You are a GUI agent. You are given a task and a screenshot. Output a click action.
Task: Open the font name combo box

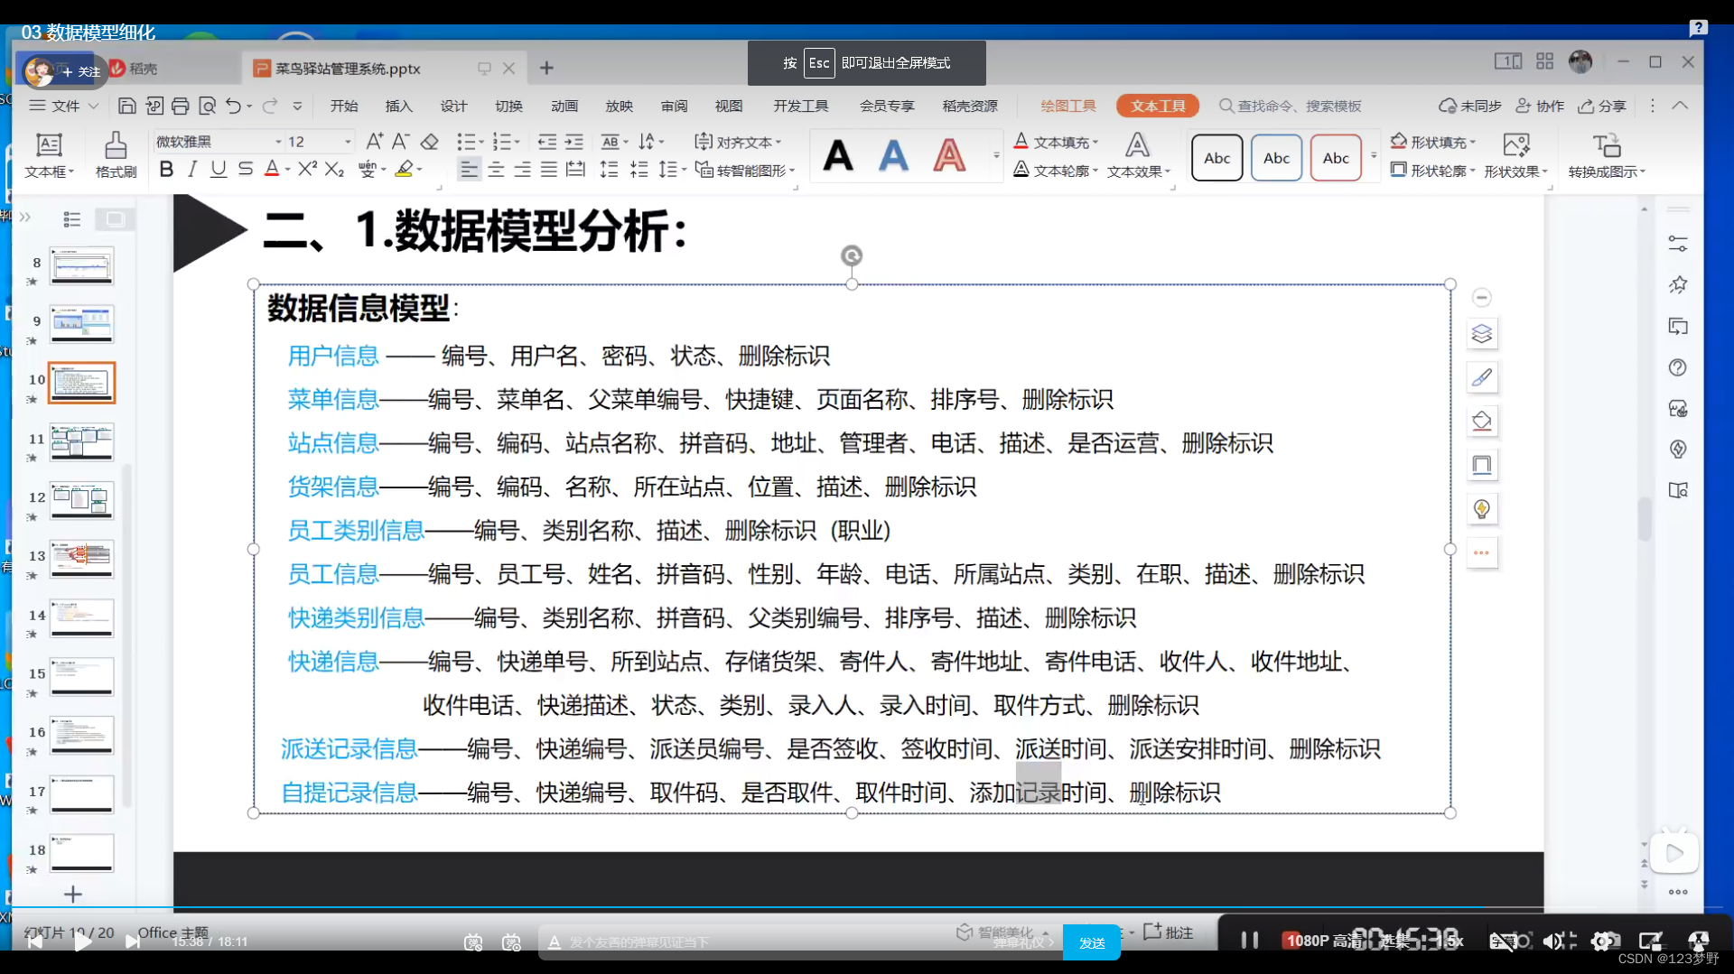pos(218,142)
